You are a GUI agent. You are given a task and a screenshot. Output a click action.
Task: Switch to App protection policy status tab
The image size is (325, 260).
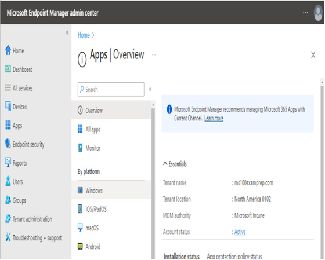(x=234, y=257)
